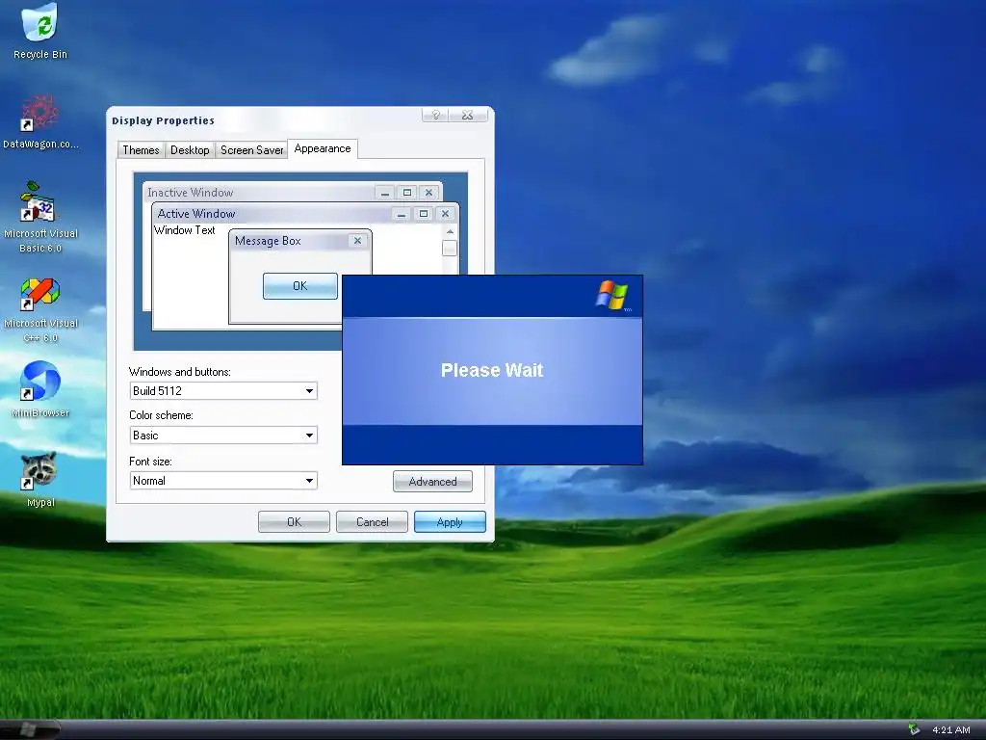Viewport: 986px width, 740px height.
Task: Click the system tray icon beside the clock
Action: (914, 729)
